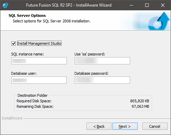Click the 805,820 KB required space value
171x135 pixels.
(140, 101)
